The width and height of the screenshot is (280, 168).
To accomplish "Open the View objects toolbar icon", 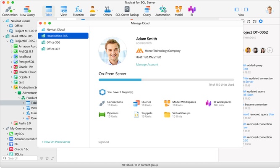I will 63,11.
